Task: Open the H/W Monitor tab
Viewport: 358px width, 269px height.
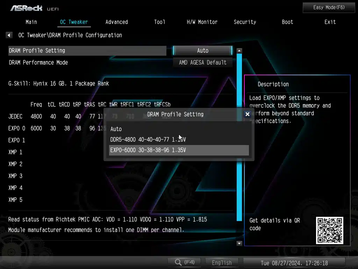Action: coord(202,22)
